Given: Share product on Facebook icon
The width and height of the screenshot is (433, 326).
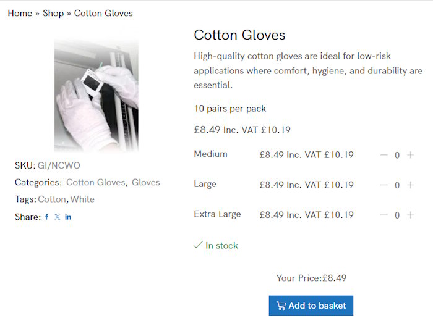Looking at the screenshot, I should (x=47, y=217).
